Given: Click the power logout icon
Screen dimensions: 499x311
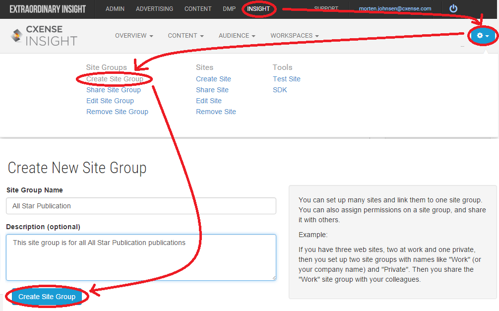Looking at the screenshot, I should click(453, 8).
